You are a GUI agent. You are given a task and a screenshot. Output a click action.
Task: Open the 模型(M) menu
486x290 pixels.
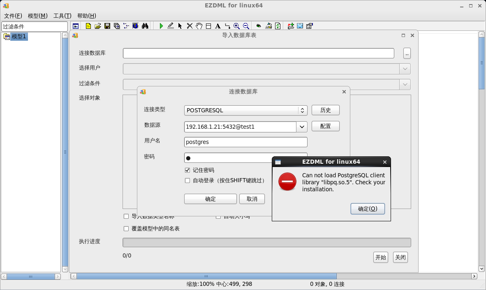(x=37, y=16)
